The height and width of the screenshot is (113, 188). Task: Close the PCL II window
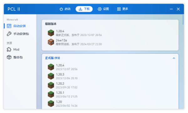178,9
